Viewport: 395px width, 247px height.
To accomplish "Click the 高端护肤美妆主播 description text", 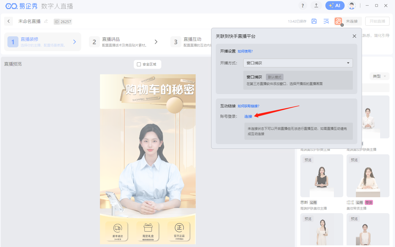I will [314, 208].
